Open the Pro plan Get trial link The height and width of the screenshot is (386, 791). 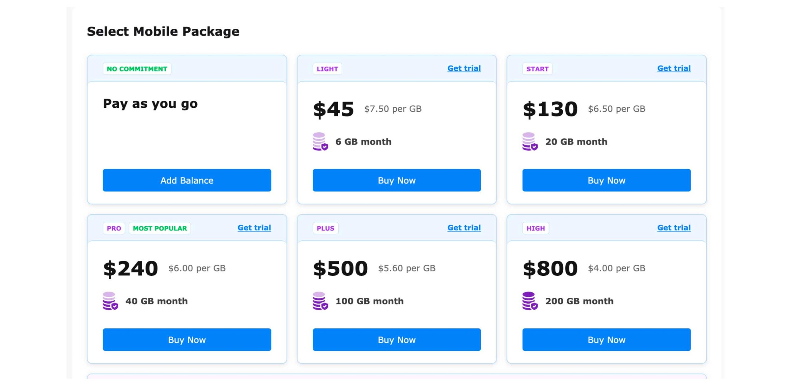pos(254,228)
